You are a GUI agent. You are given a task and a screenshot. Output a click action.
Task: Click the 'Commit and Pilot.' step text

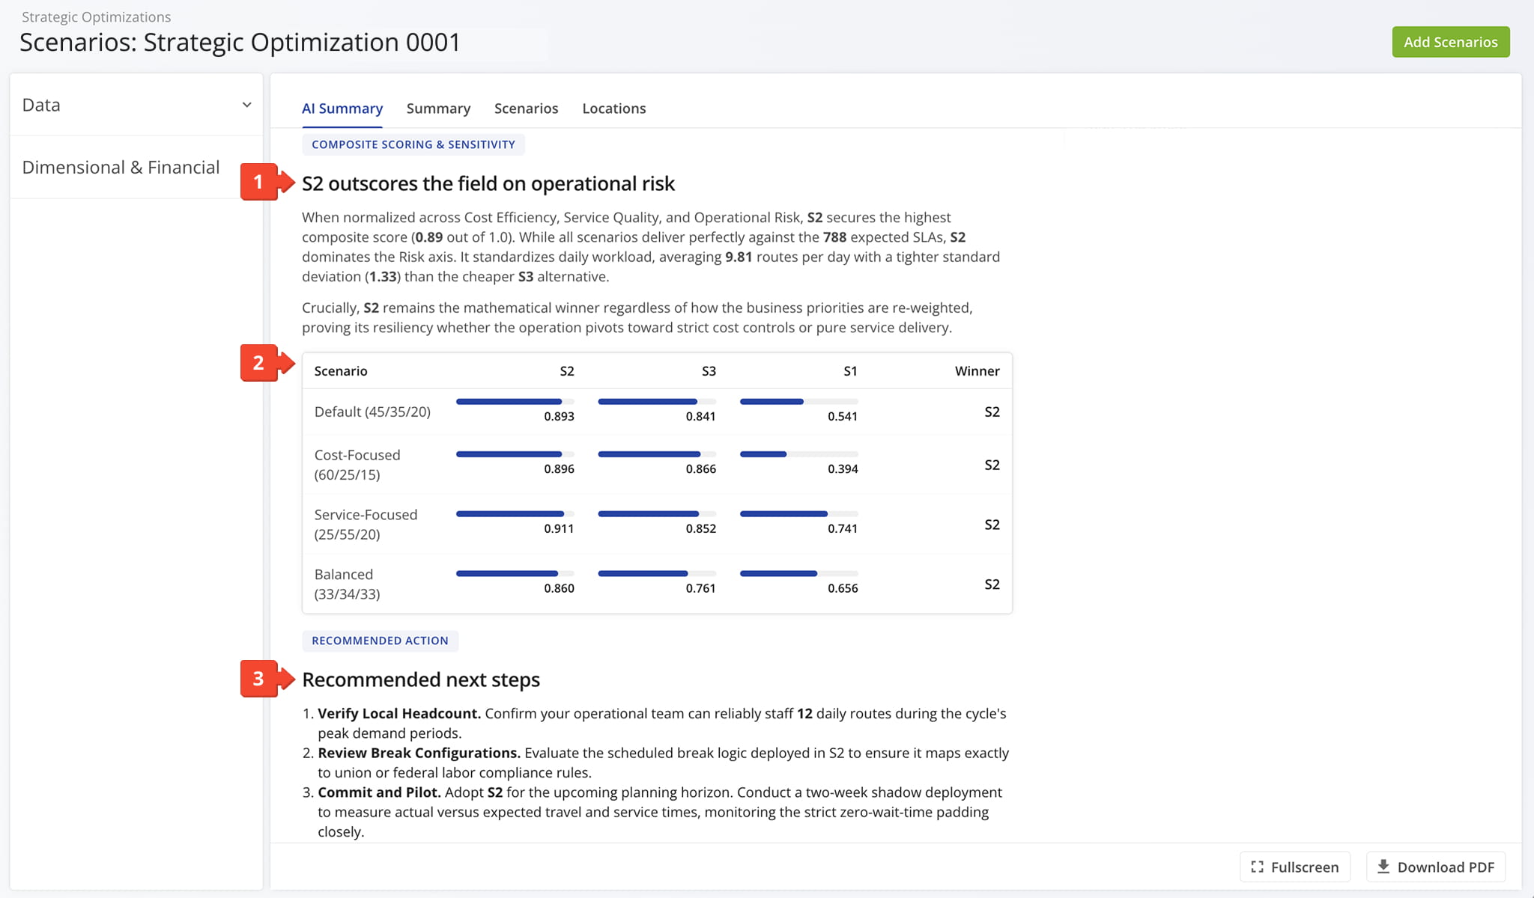click(x=379, y=792)
